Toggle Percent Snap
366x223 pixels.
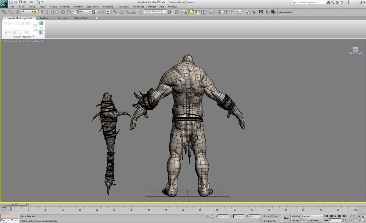coord(127,12)
